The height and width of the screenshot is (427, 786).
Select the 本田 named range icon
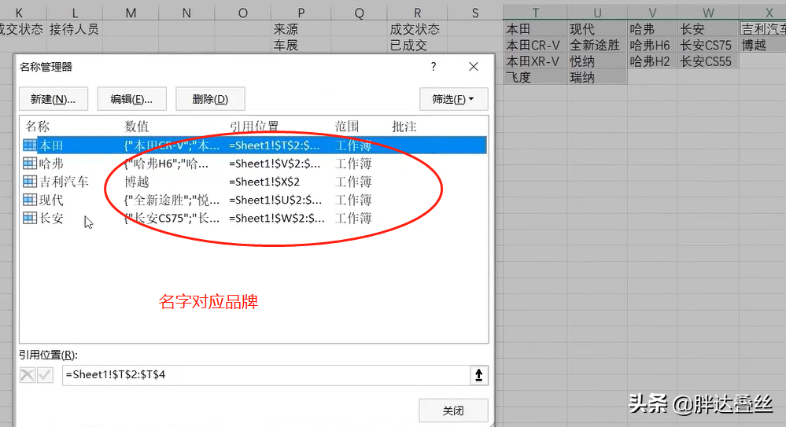click(x=30, y=145)
